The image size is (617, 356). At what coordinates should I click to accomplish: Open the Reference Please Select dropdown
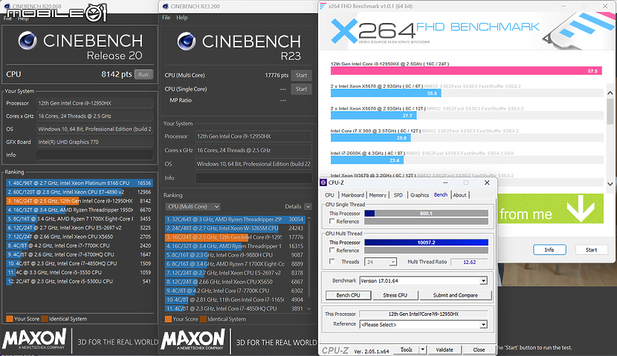coord(483,325)
